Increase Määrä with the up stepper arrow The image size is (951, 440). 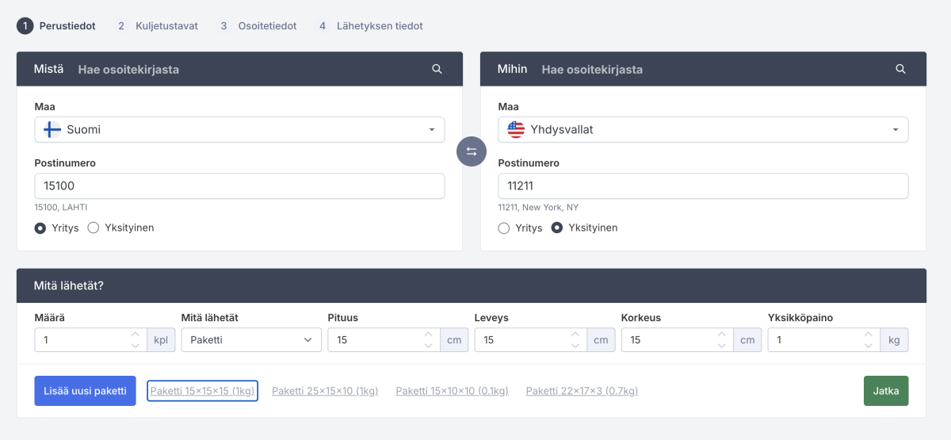135,335
